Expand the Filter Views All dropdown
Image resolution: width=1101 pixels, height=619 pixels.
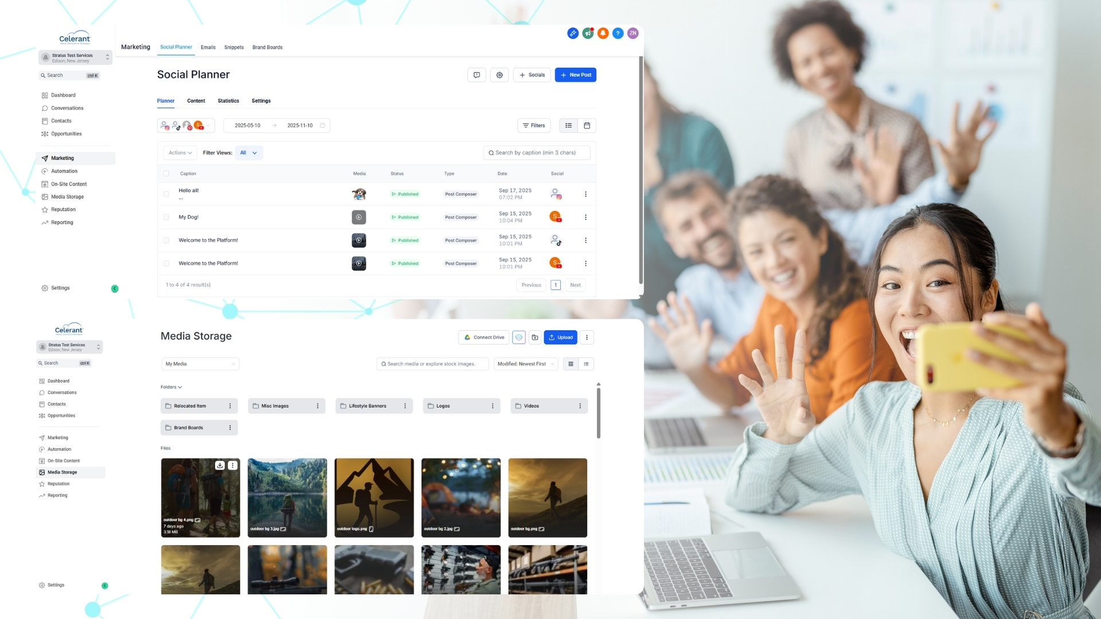point(249,153)
